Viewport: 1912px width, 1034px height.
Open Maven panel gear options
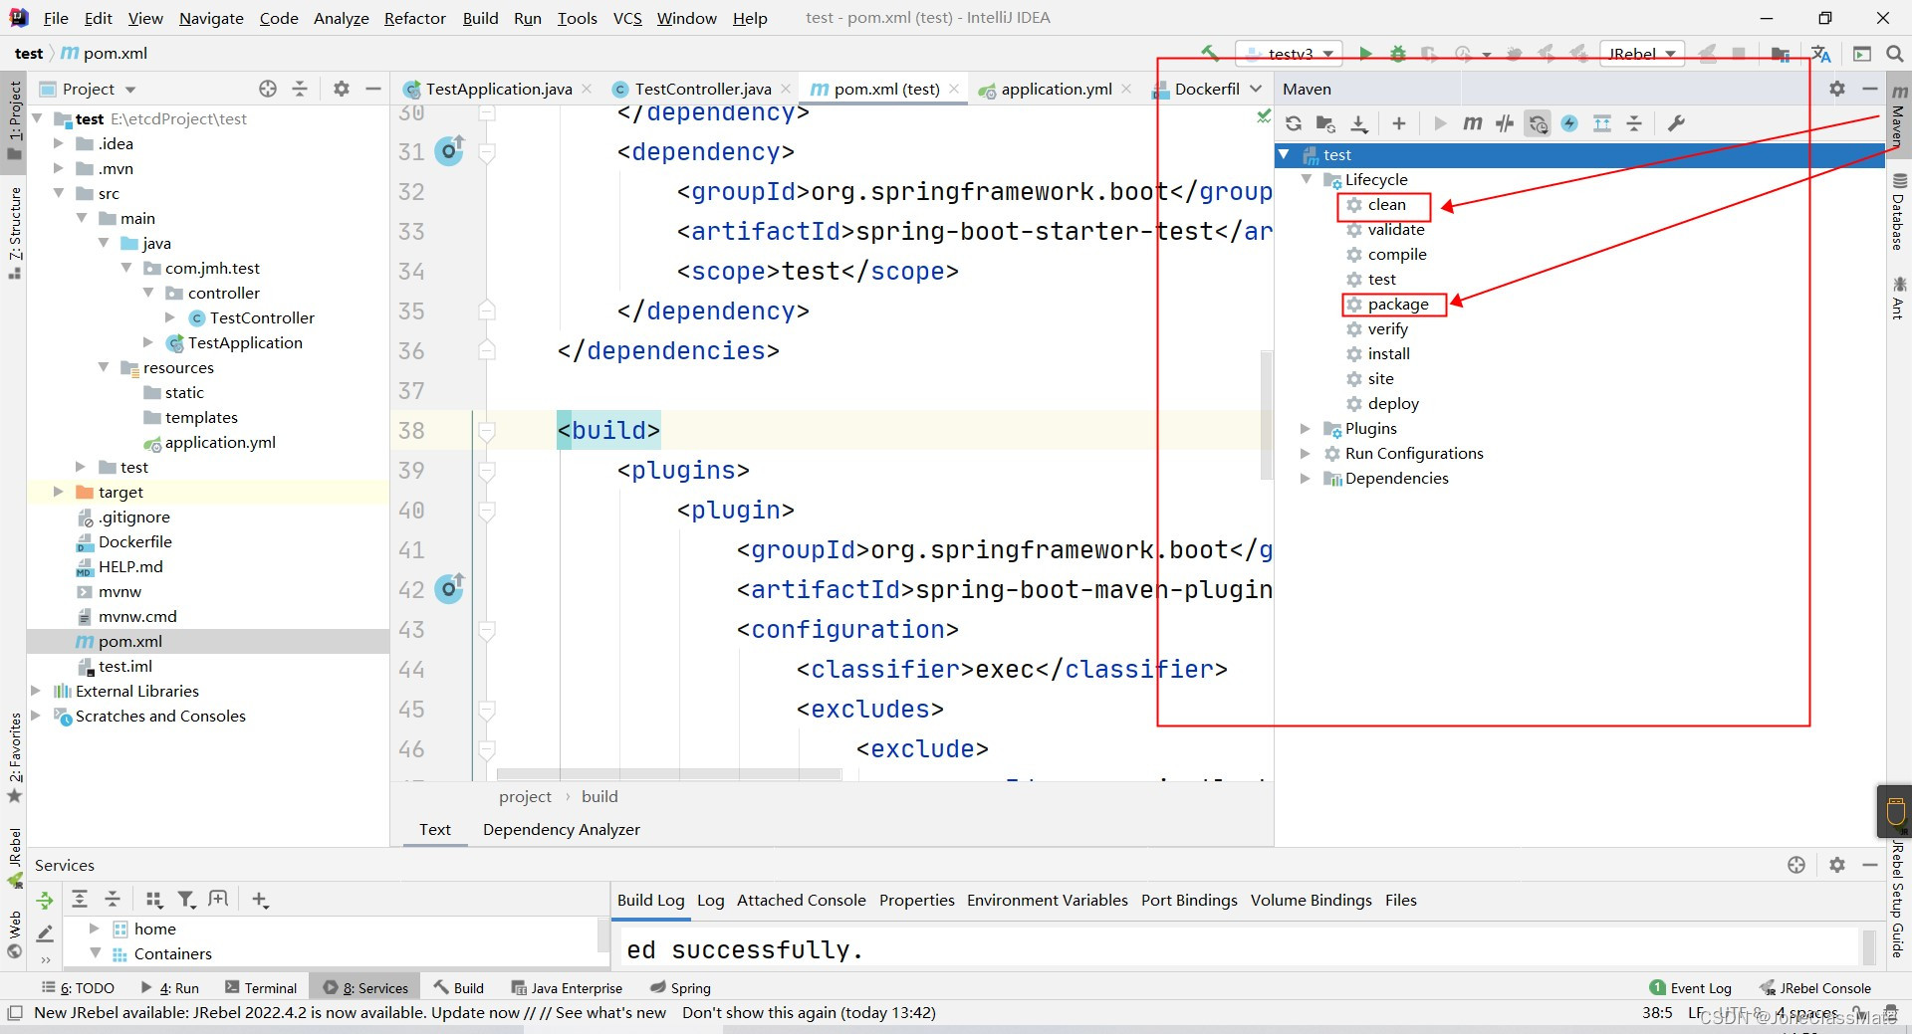(1837, 89)
